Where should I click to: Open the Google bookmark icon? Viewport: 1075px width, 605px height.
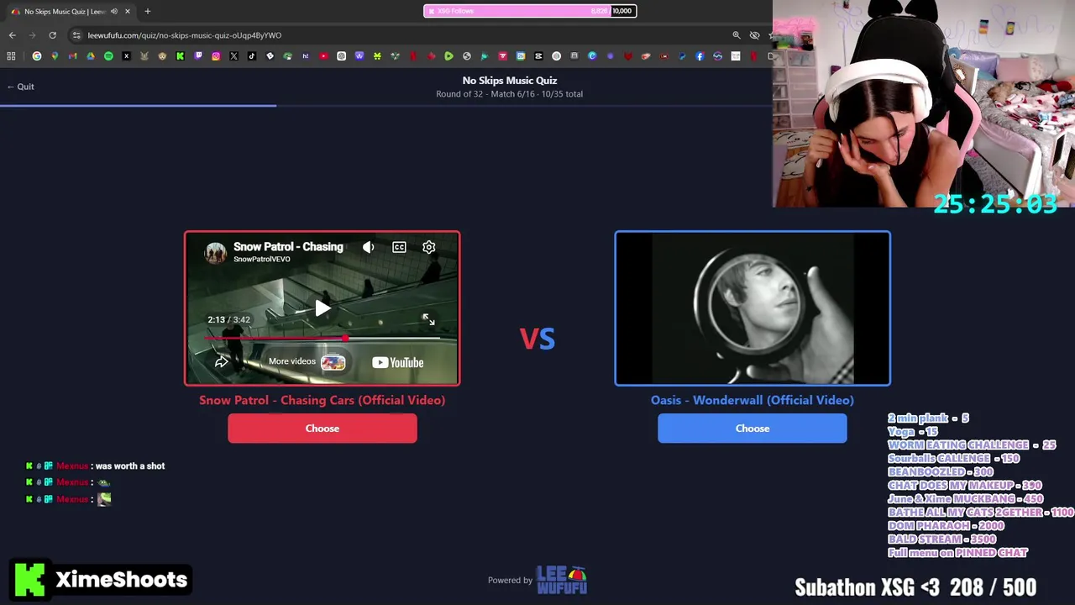[x=36, y=56]
